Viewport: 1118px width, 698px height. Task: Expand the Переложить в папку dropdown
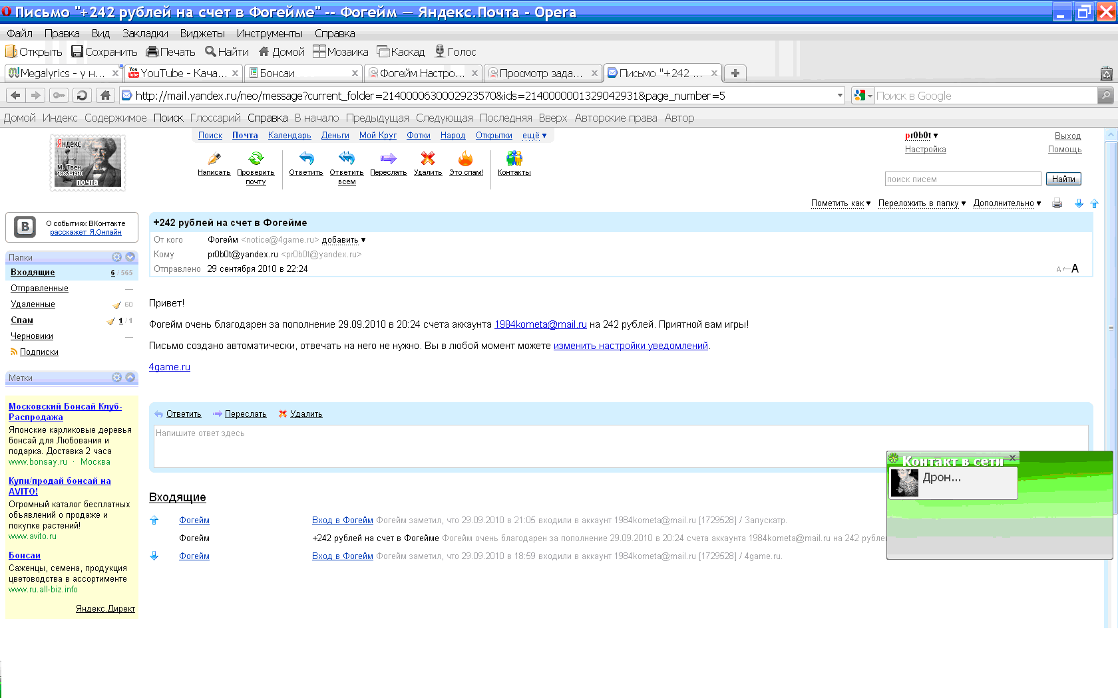922,203
